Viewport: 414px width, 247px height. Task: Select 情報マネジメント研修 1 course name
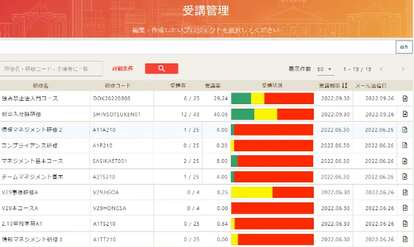tap(32, 239)
